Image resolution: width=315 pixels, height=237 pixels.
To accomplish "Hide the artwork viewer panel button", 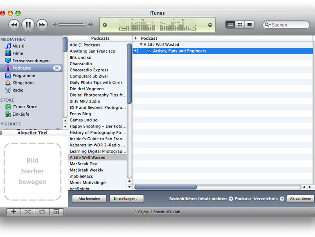I will [x=56, y=212].
